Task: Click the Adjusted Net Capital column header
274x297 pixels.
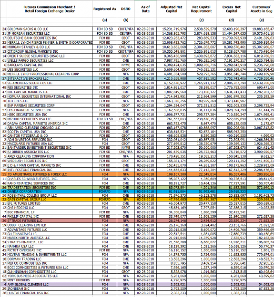Action: 172,9
